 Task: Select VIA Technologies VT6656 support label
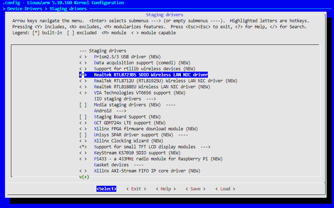[x=140, y=93]
